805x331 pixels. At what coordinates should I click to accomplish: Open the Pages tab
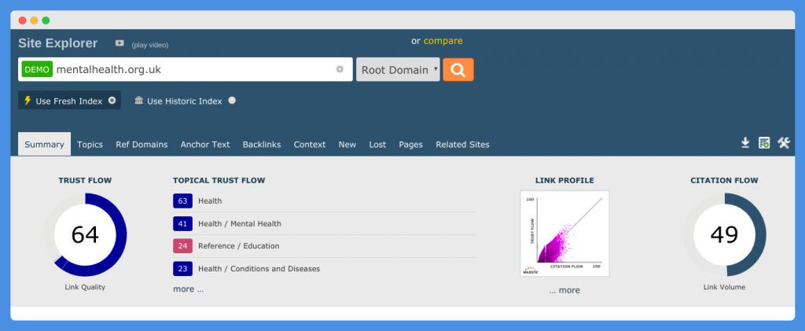410,144
